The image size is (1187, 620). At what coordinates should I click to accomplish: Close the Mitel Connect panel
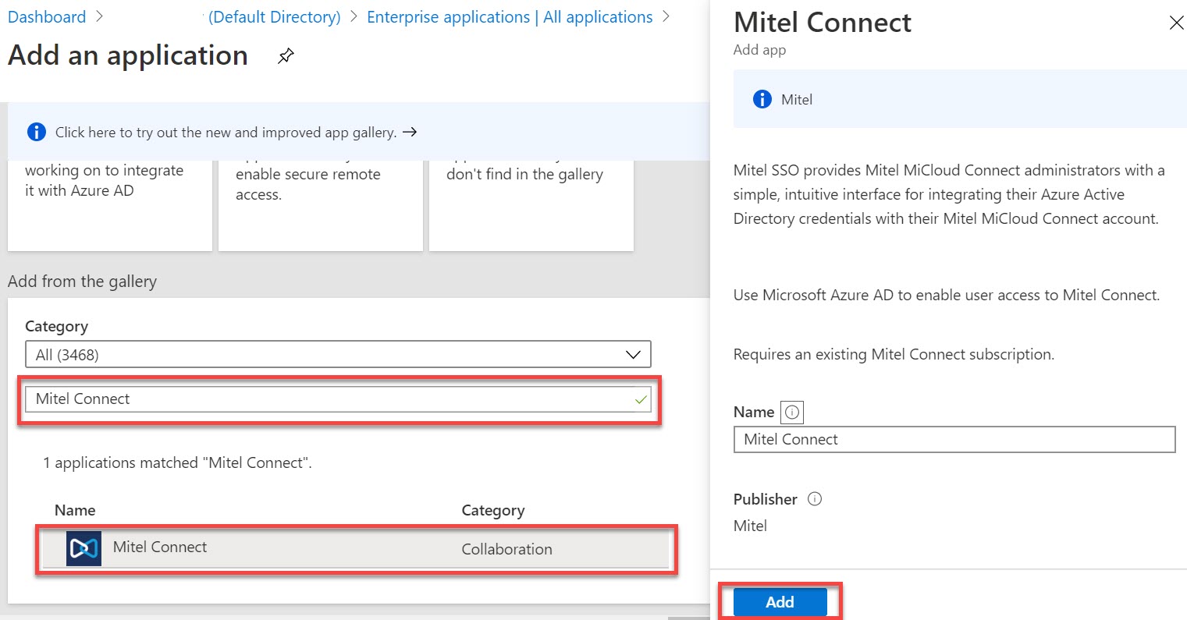[x=1176, y=23]
